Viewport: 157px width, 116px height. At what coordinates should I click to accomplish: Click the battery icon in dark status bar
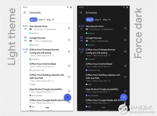128,7
